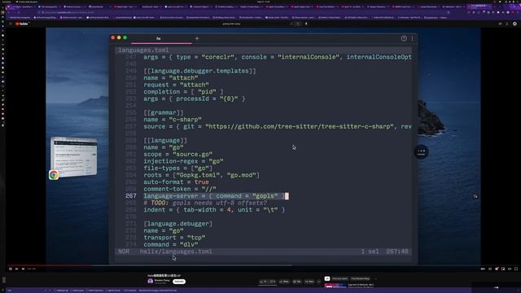Toggle subtitles in the player controls

(x=490, y=269)
